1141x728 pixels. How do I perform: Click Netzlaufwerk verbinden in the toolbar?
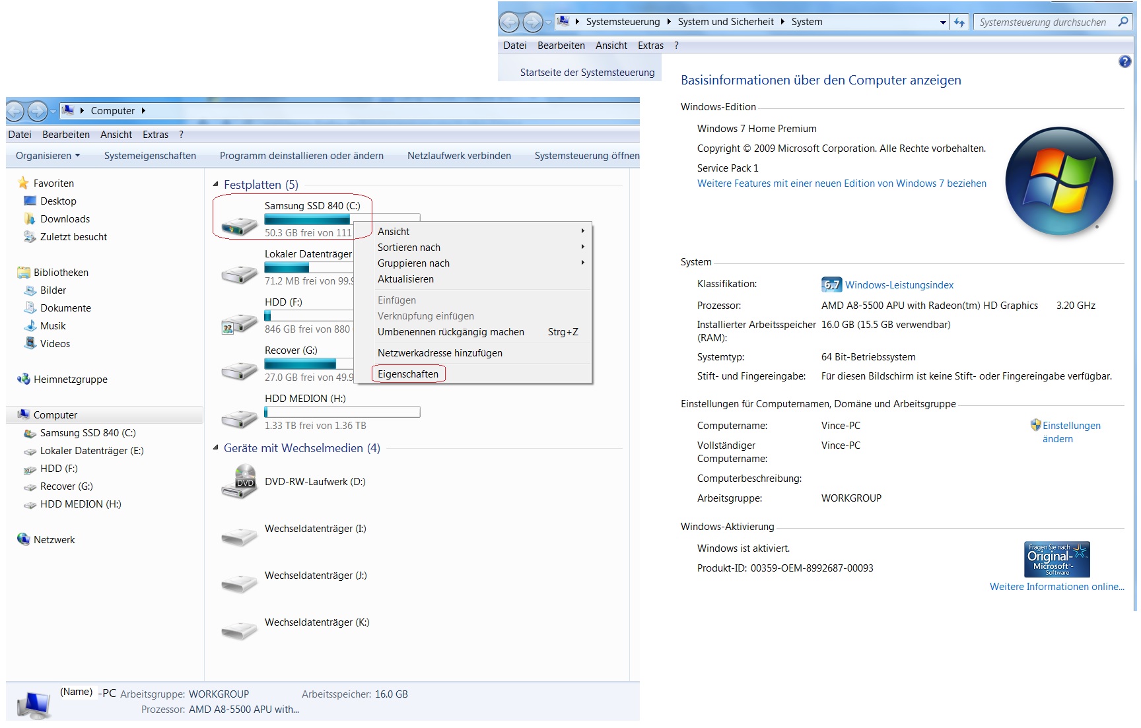[x=459, y=156]
